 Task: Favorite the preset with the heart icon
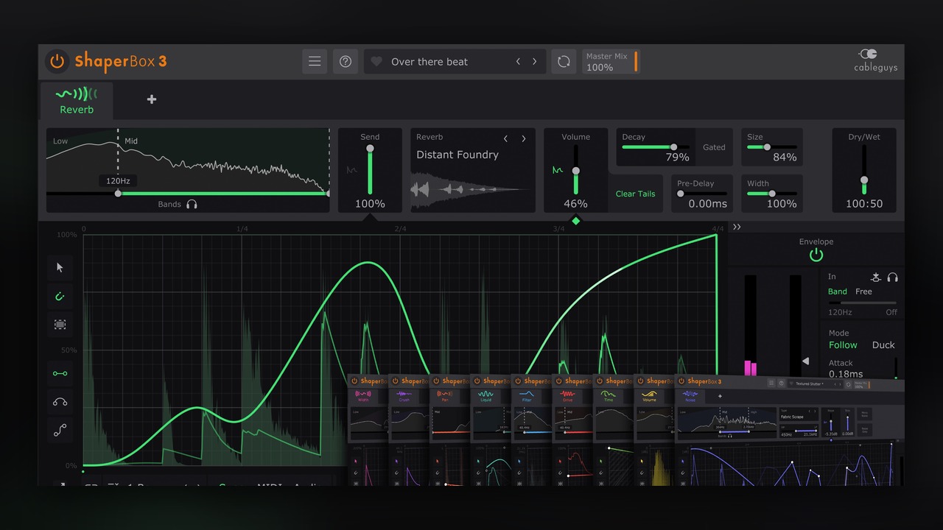[376, 62]
